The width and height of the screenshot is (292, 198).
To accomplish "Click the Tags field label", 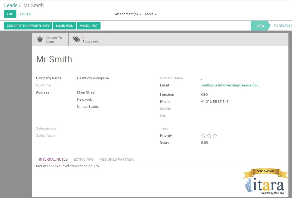I will click(164, 128).
